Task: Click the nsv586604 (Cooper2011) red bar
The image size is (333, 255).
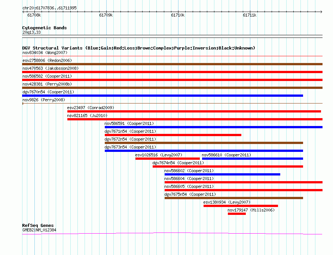Action: click(x=244, y=182)
